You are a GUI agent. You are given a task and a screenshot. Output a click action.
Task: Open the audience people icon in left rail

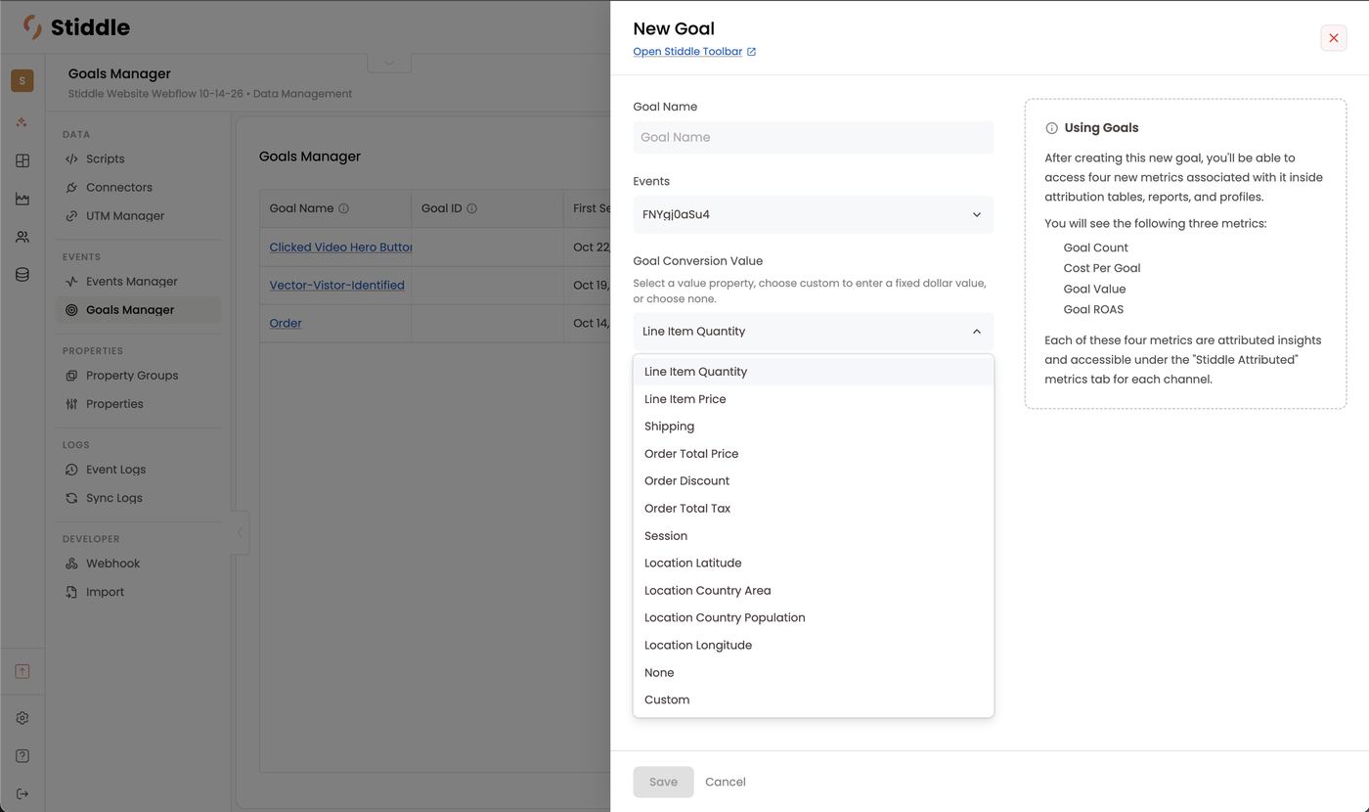click(x=22, y=237)
